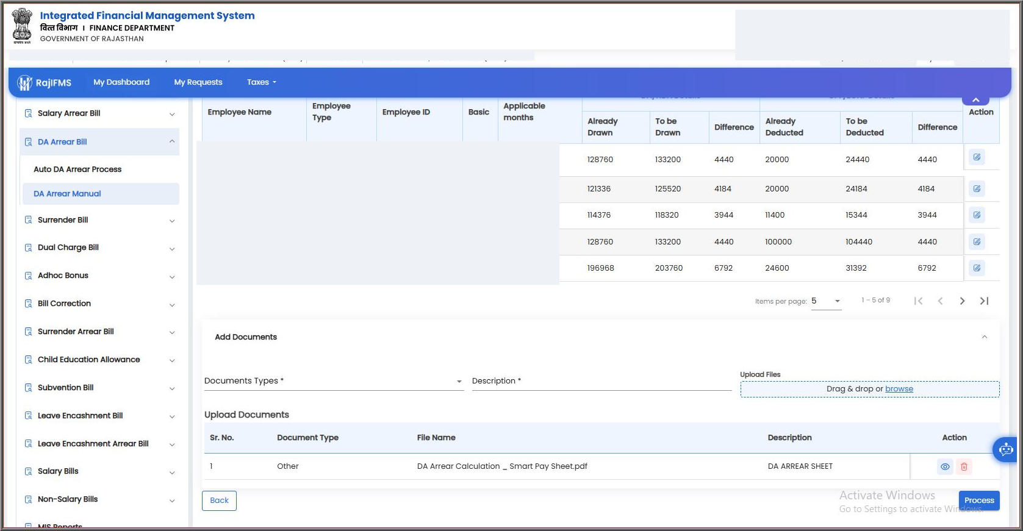This screenshot has height=531, width=1023.
Task: Expand the Salary Arrear Bill menu
Action: coord(172,114)
